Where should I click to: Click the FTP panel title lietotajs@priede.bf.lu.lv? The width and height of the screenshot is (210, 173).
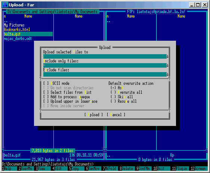[x=156, y=12]
